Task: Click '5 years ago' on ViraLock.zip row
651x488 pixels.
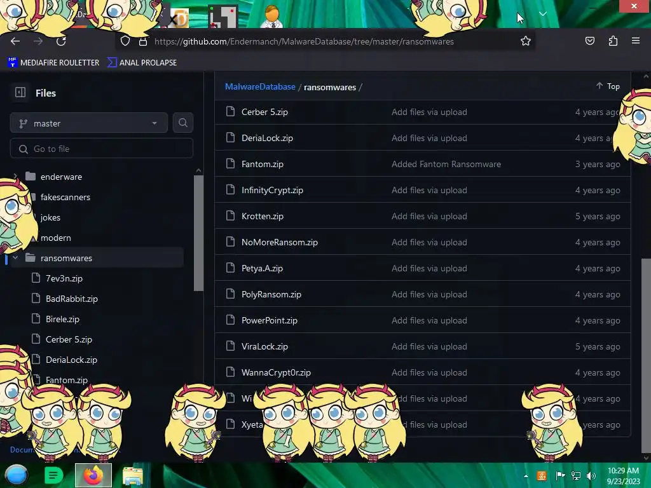Action: 598,346
